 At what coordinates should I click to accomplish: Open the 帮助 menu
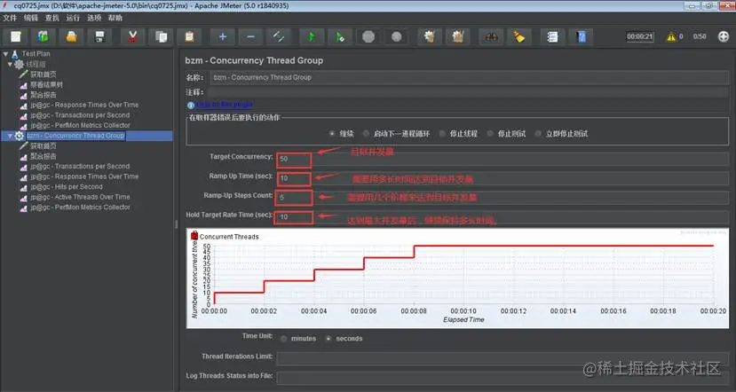[x=115, y=18]
